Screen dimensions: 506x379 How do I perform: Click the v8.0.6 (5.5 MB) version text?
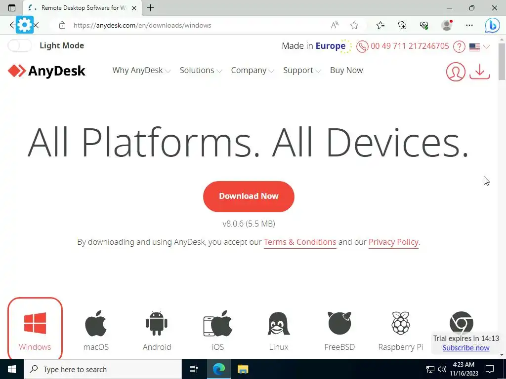pos(249,224)
